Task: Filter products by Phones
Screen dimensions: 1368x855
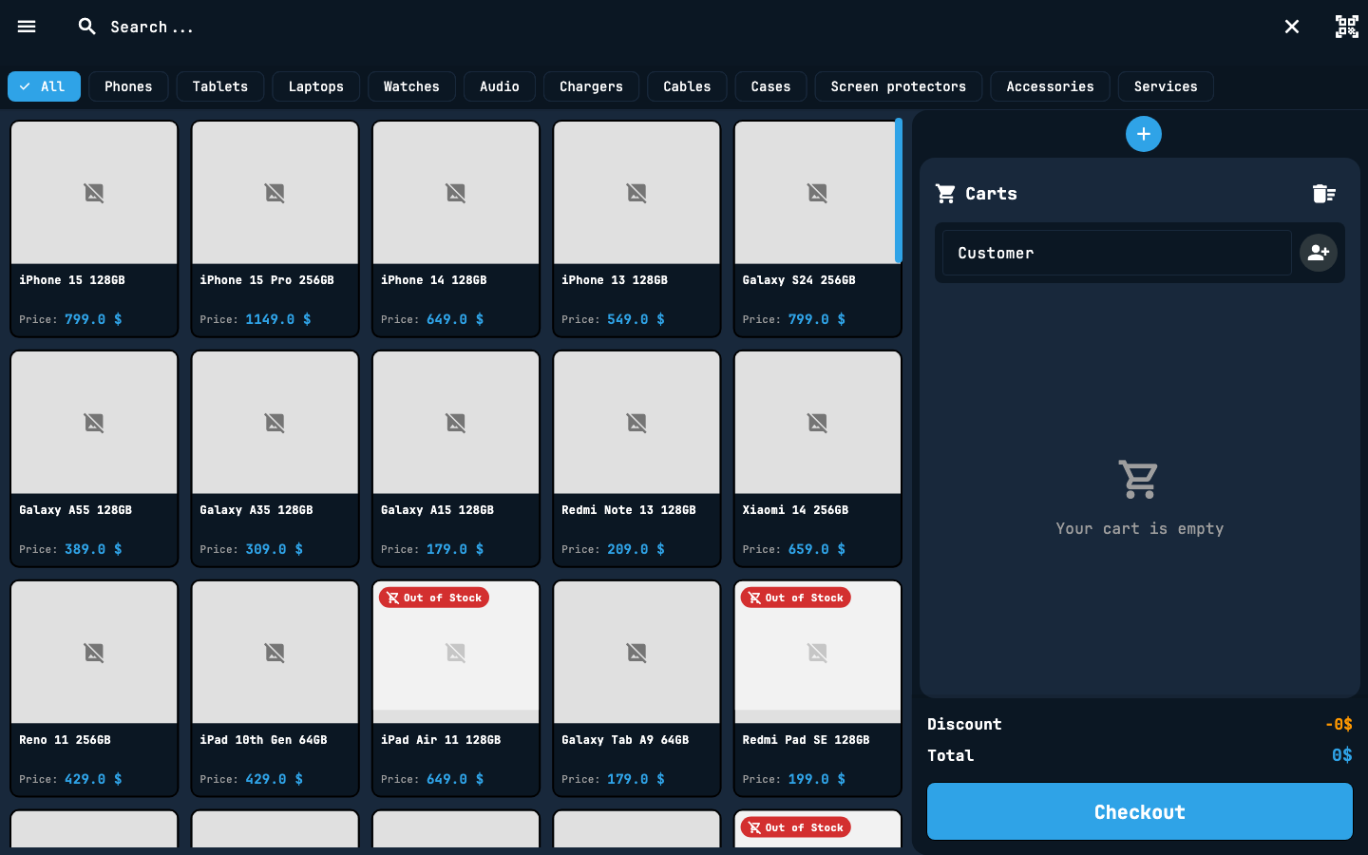Action: tap(128, 86)
